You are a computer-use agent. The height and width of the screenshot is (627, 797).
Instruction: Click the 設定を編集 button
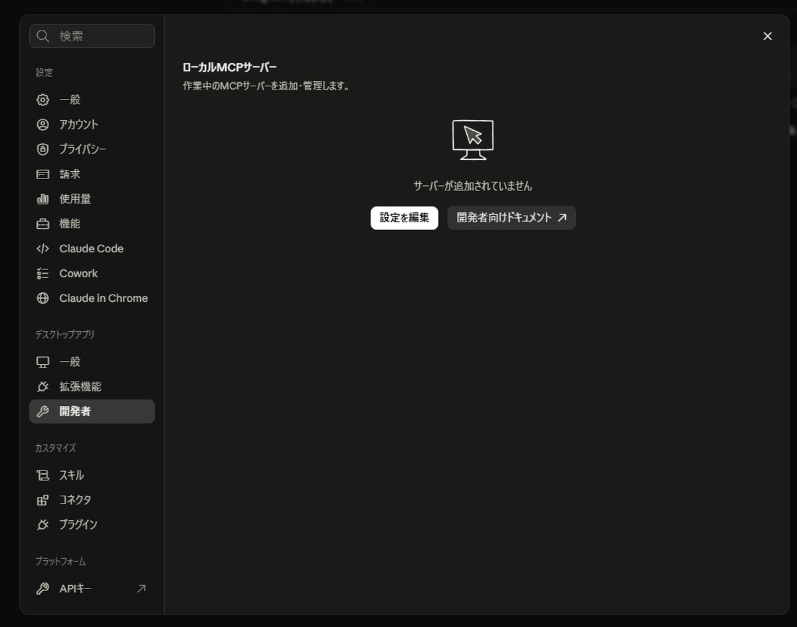404,218
